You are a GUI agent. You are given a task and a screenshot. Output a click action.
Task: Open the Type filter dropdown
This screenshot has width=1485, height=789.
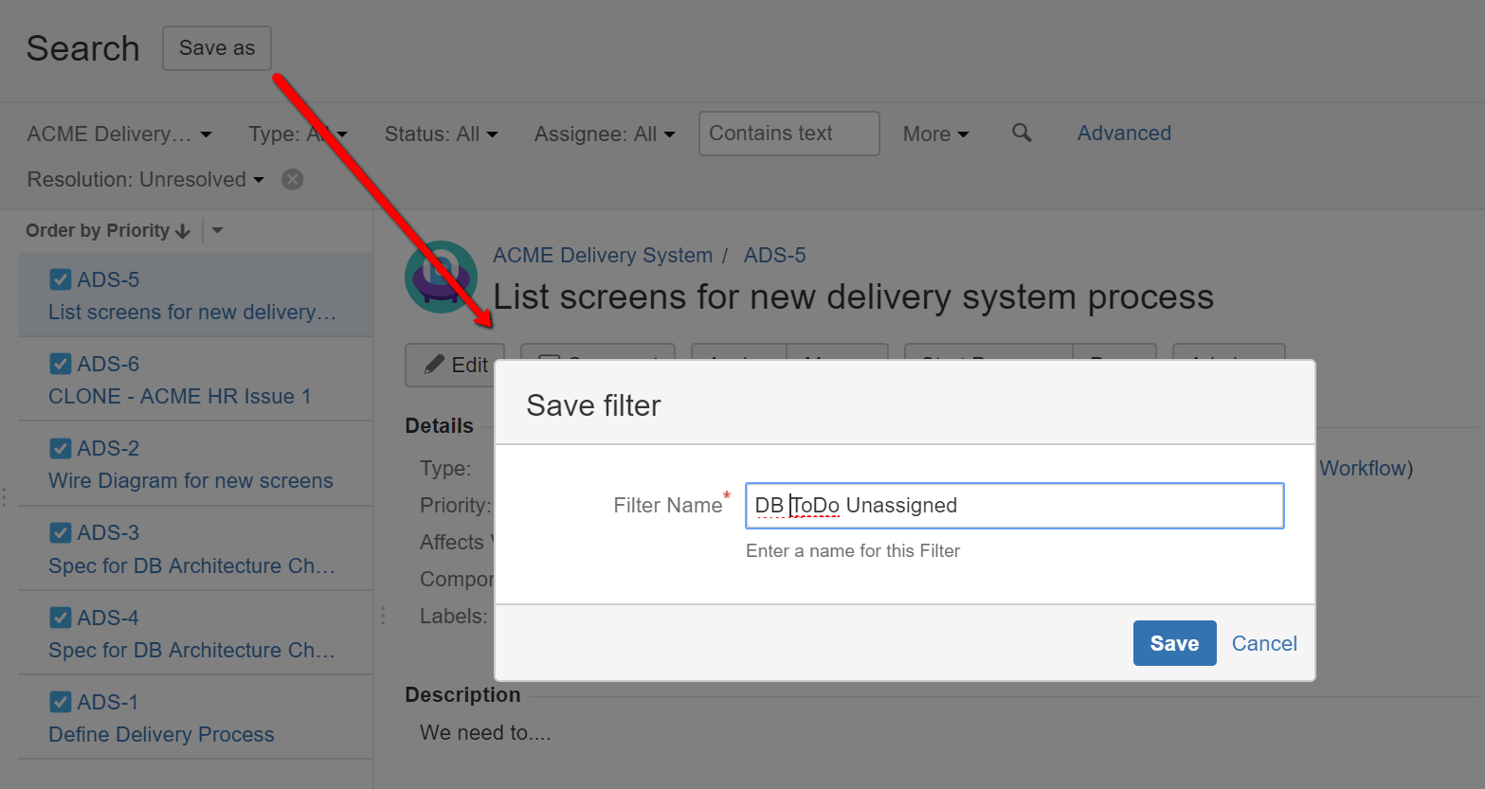click(x=299, y=134)
